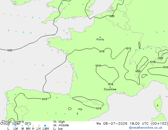Screen dimensions: 168x130
Task: Click the 1020 isobar label over the Atlantic
Action: coord(10,50)
